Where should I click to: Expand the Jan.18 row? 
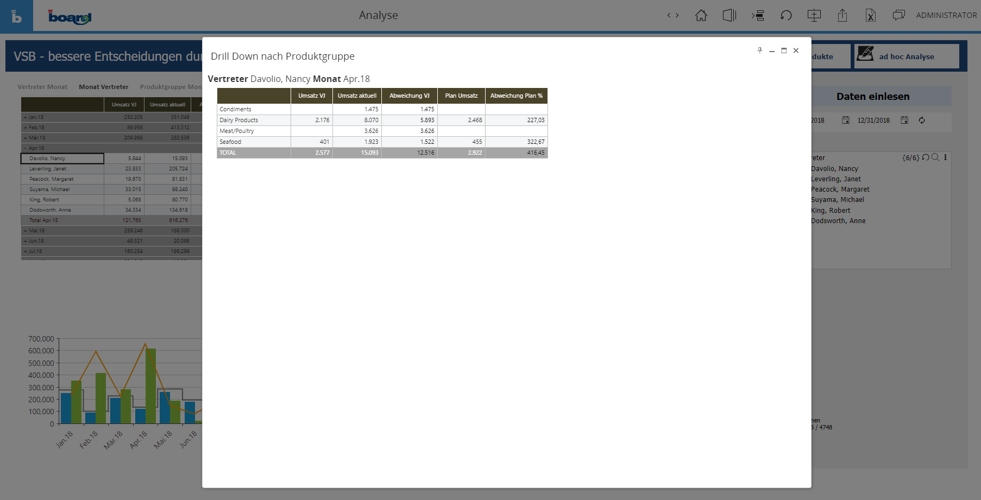[25, 117]
